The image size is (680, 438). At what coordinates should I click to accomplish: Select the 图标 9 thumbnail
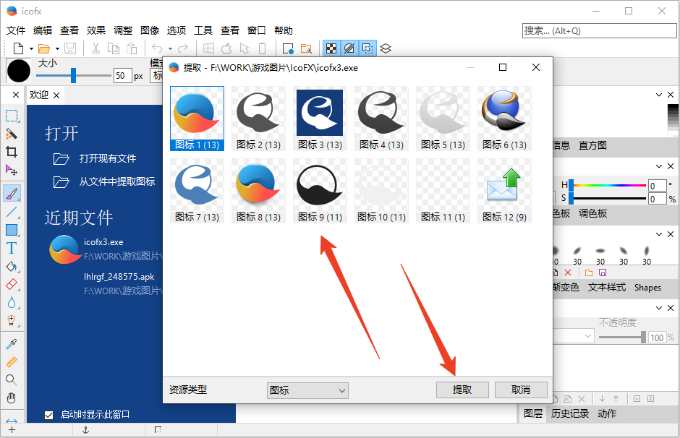[320, 190]
